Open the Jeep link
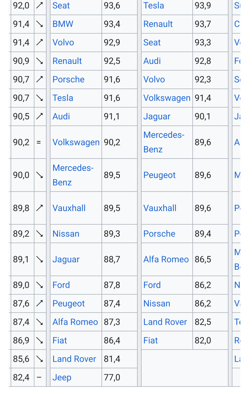This screenshot has width=249, height=394. 62,377
